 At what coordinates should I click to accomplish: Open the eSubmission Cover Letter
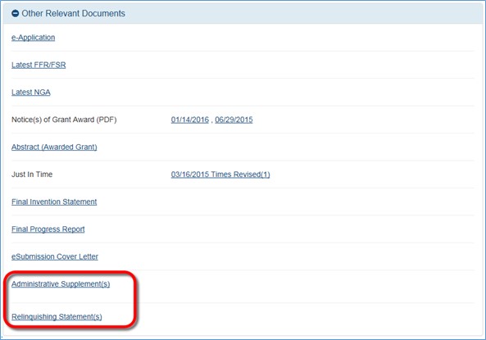pyautogui.click(x=55, y=256)
